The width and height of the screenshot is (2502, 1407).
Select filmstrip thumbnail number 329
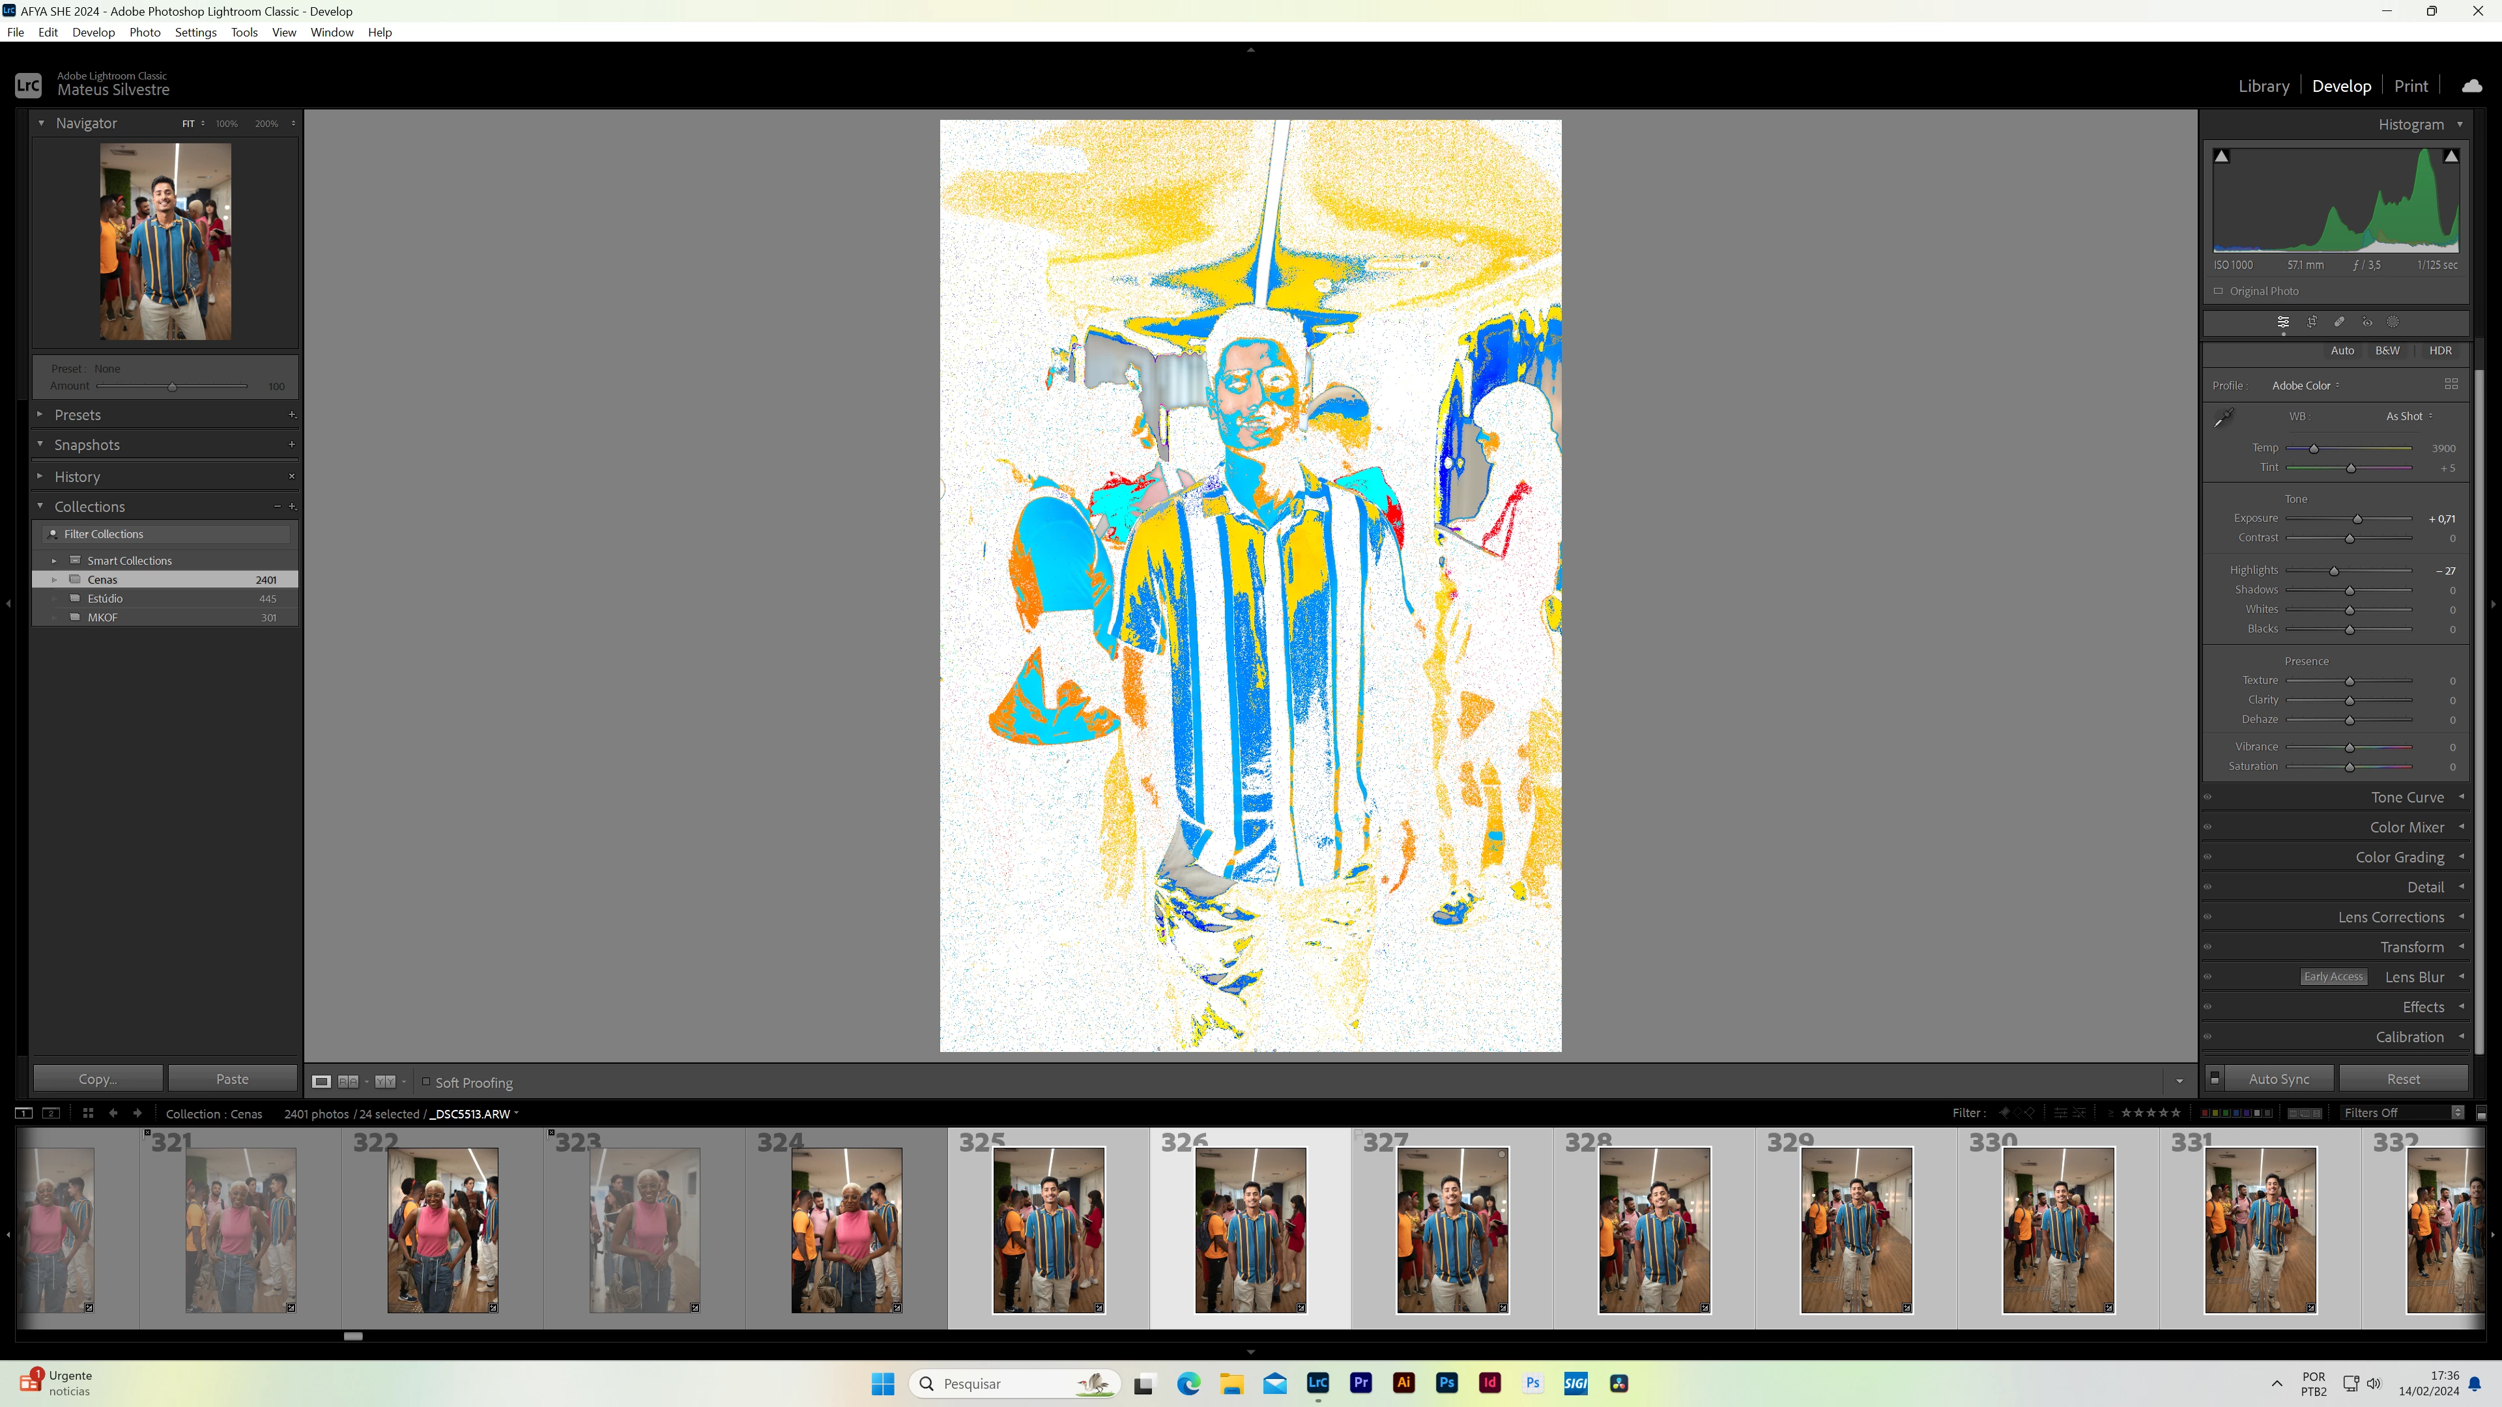coord(1856,1229)
